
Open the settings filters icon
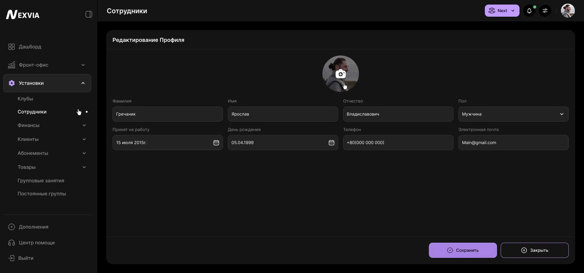(x=545, y=11)
